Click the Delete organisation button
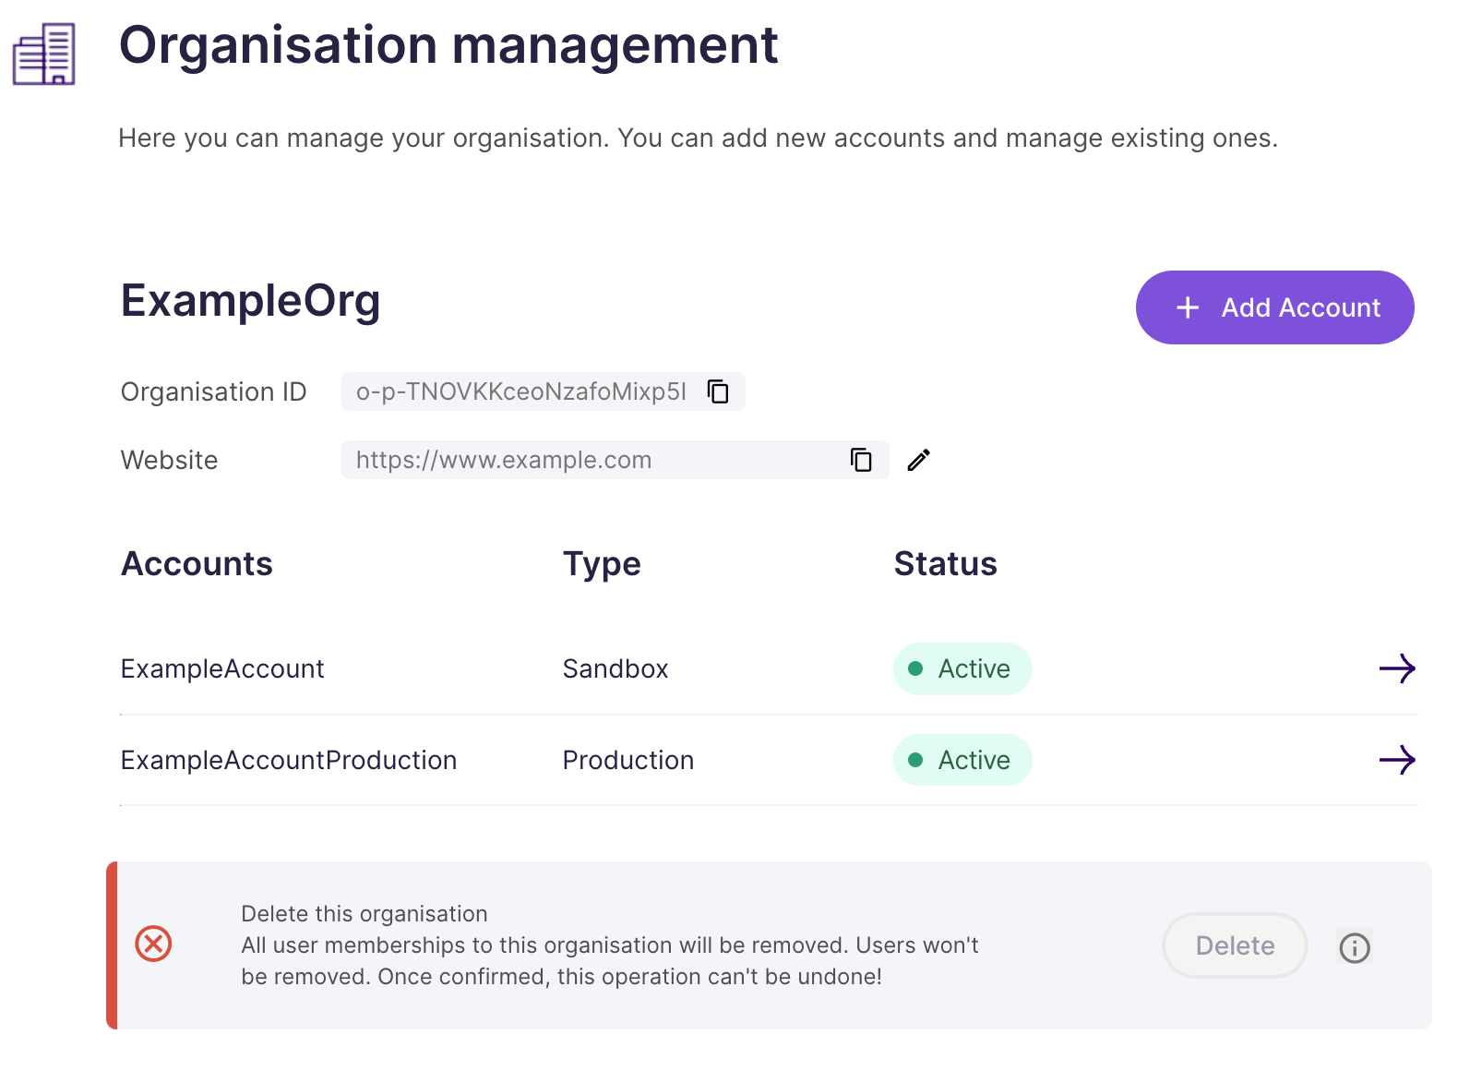 pos(1235,945)
